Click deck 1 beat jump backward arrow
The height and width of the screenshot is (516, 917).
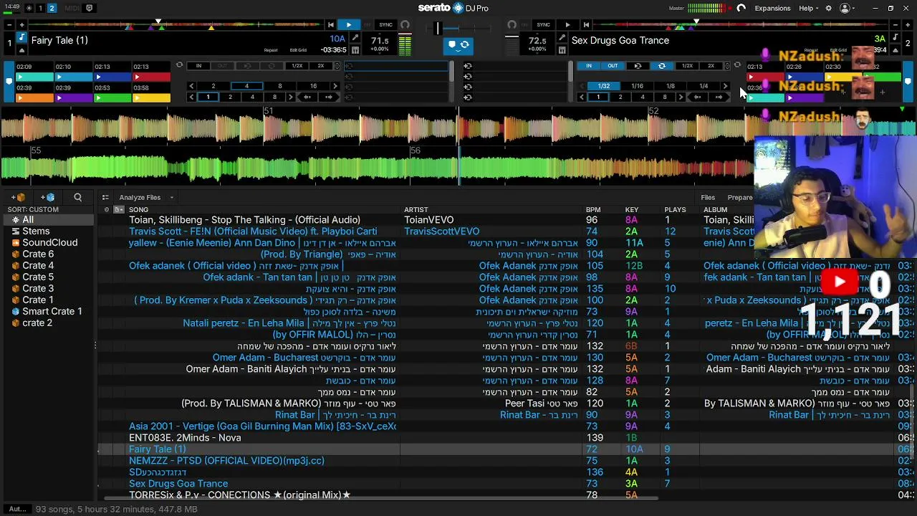pyautogui.click(x=308, y=97)
